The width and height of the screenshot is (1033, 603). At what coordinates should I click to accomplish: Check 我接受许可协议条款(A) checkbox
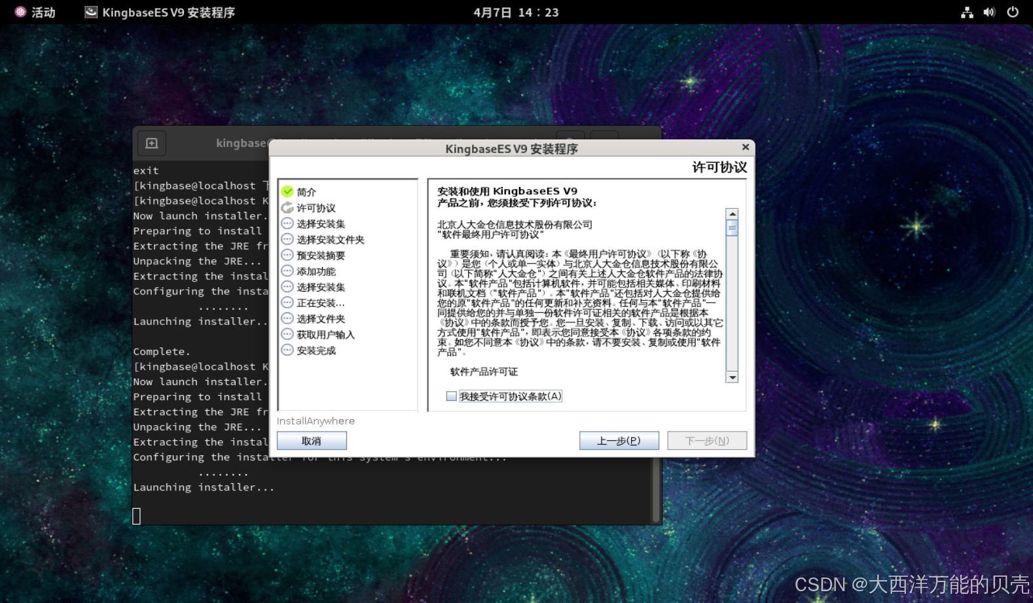451,396
